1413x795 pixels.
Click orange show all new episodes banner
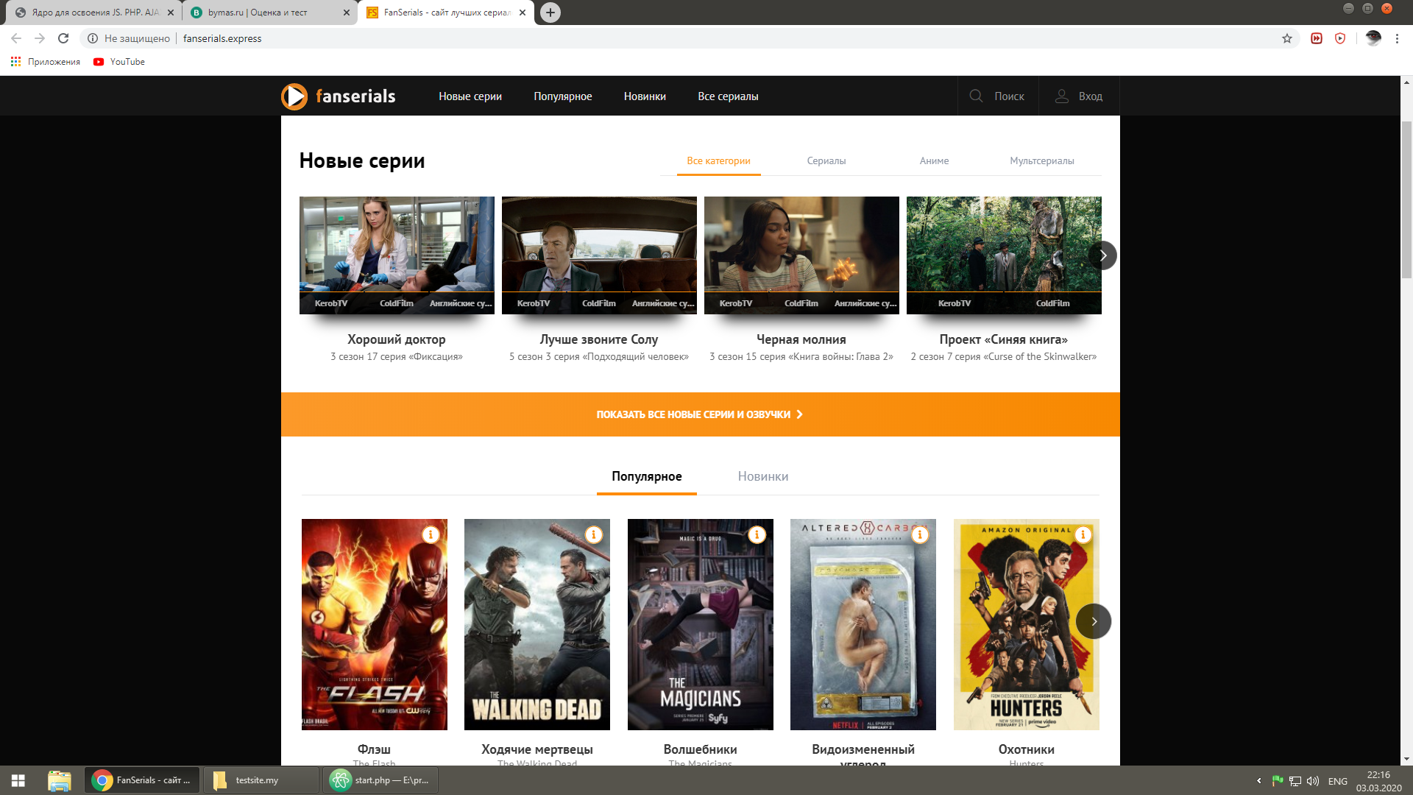click(700, 414)
